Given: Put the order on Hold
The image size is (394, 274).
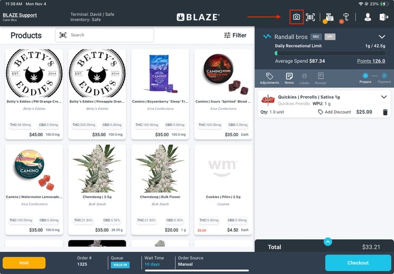Looking at the screenshot, I should coord(24,263).
